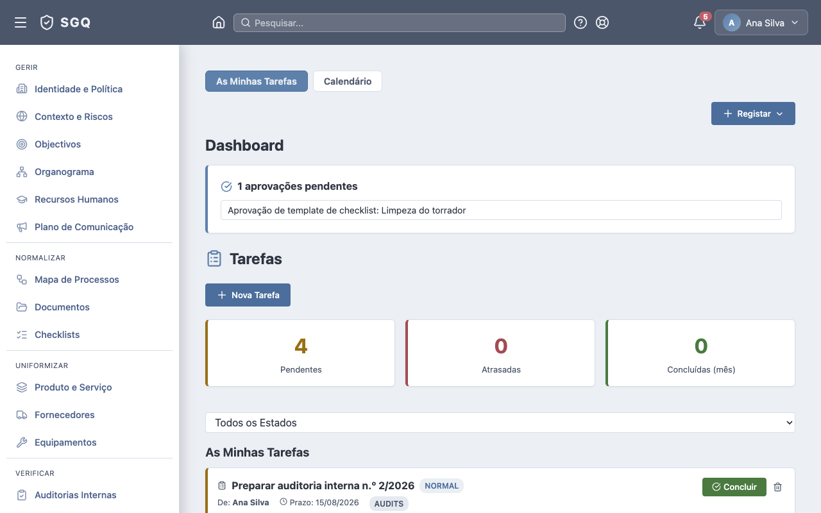Open Contexto e Riscos menu item
821x513 pixels.
pyautogui.click(x=90, y=117)
